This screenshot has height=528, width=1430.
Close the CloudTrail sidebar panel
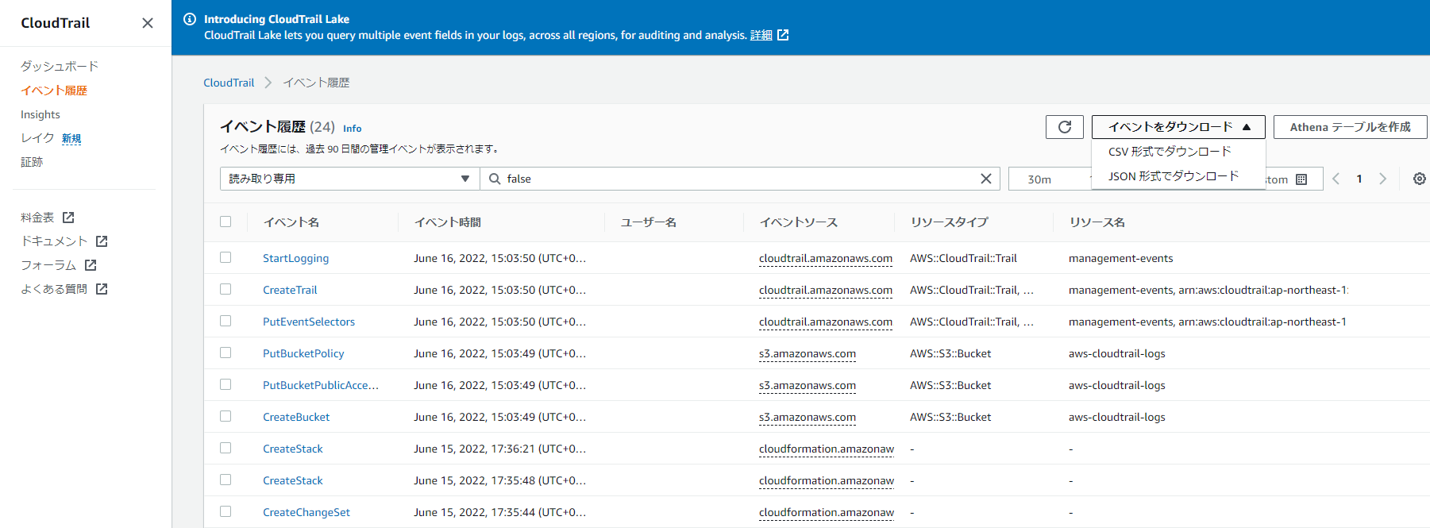148,23
